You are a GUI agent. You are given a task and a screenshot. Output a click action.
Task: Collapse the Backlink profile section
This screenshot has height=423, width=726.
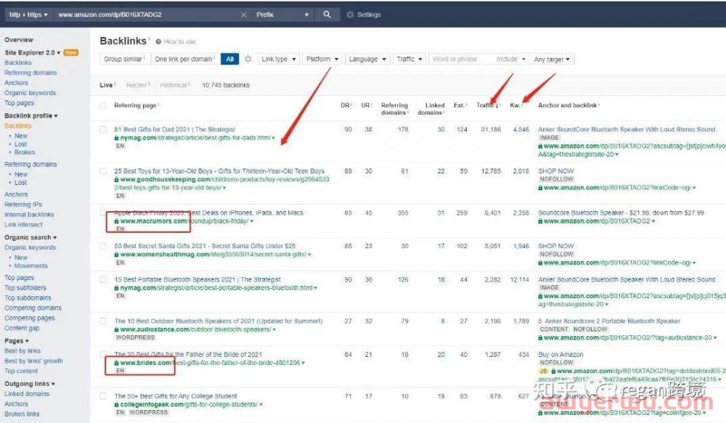31,115
